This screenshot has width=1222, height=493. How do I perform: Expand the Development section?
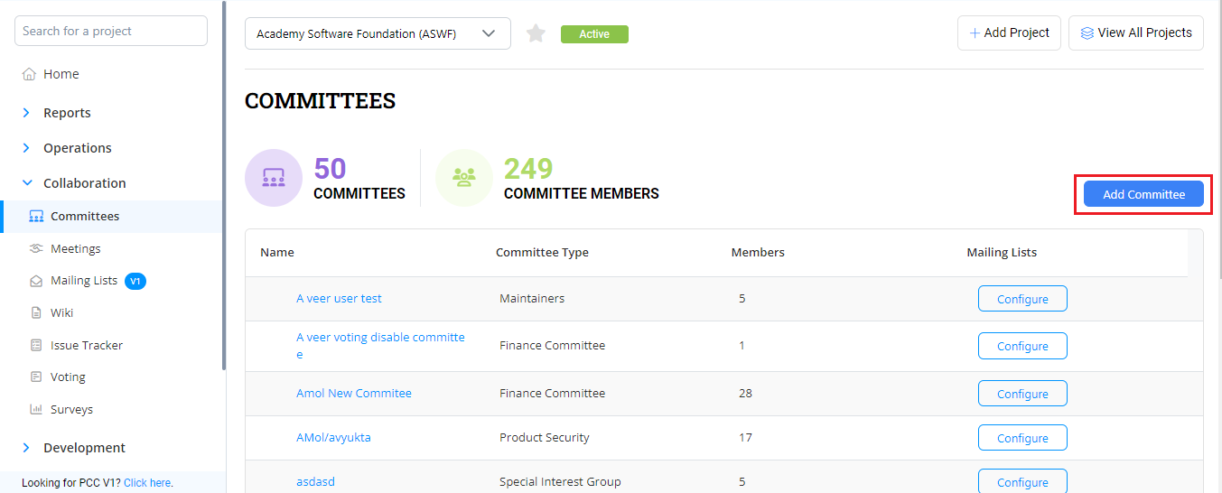26,448
